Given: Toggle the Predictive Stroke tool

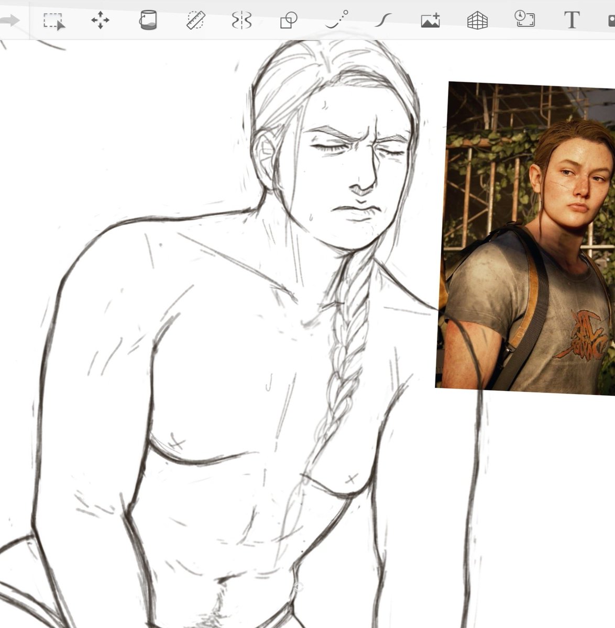Looking at the screenshot, I should (336, 20).
